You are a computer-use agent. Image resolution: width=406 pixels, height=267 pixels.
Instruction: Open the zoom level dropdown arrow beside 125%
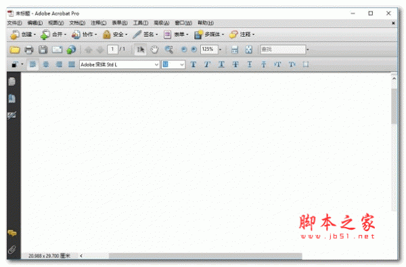[x=221, y=49]
